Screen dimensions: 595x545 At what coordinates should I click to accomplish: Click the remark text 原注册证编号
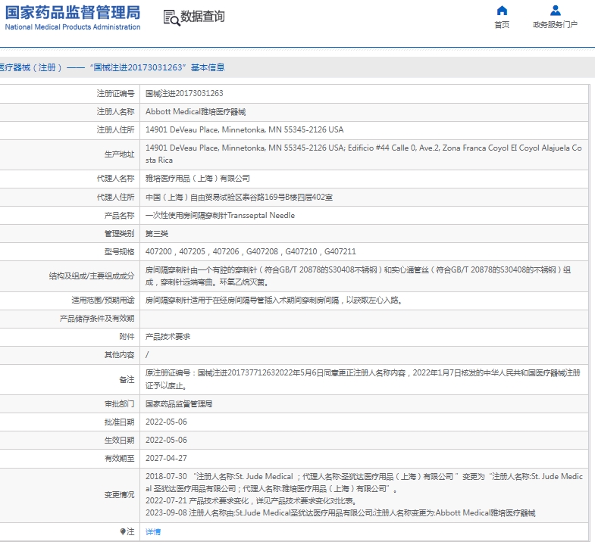363,379
